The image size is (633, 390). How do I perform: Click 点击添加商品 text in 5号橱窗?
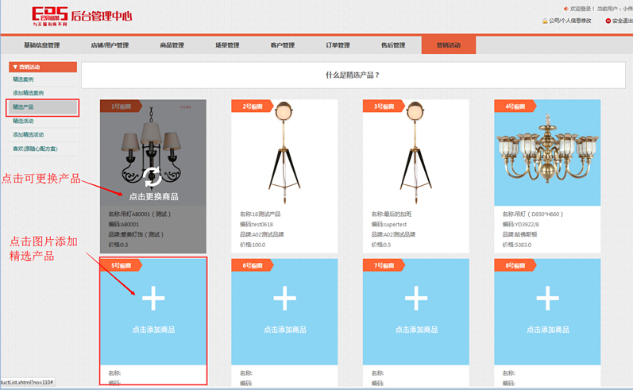click(x=153, y=330)
